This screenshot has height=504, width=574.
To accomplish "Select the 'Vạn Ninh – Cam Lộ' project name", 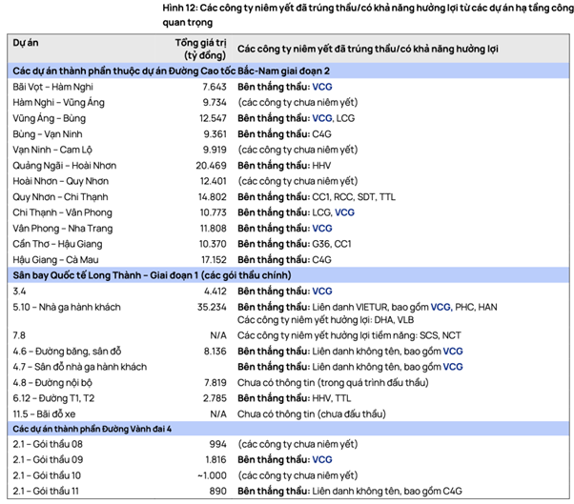I will point(52,150).
